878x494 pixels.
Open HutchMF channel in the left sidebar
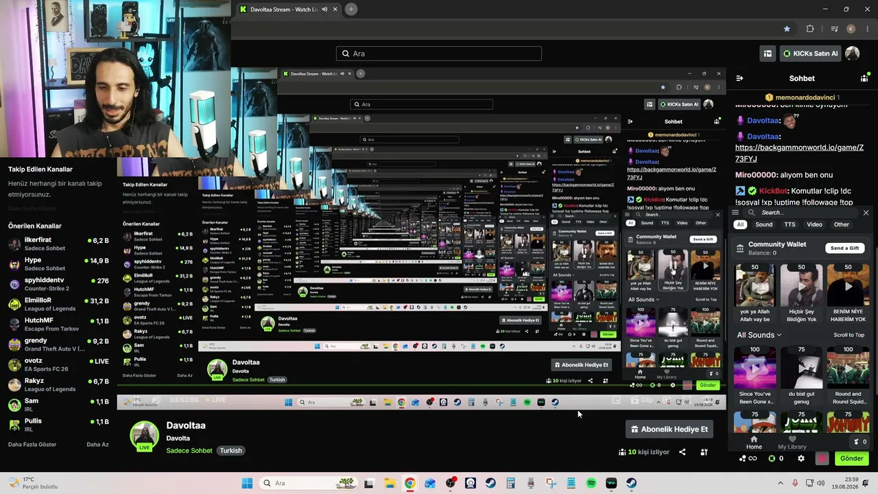58,324
